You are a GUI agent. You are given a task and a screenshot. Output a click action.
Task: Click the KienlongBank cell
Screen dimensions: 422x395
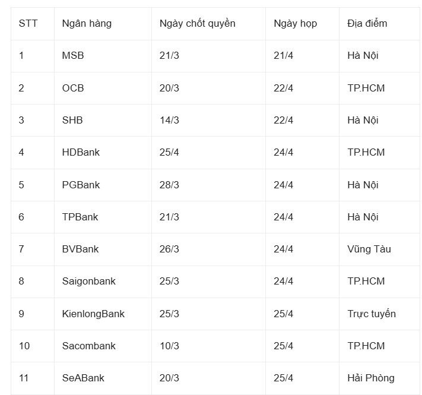(x=93, y=314)
